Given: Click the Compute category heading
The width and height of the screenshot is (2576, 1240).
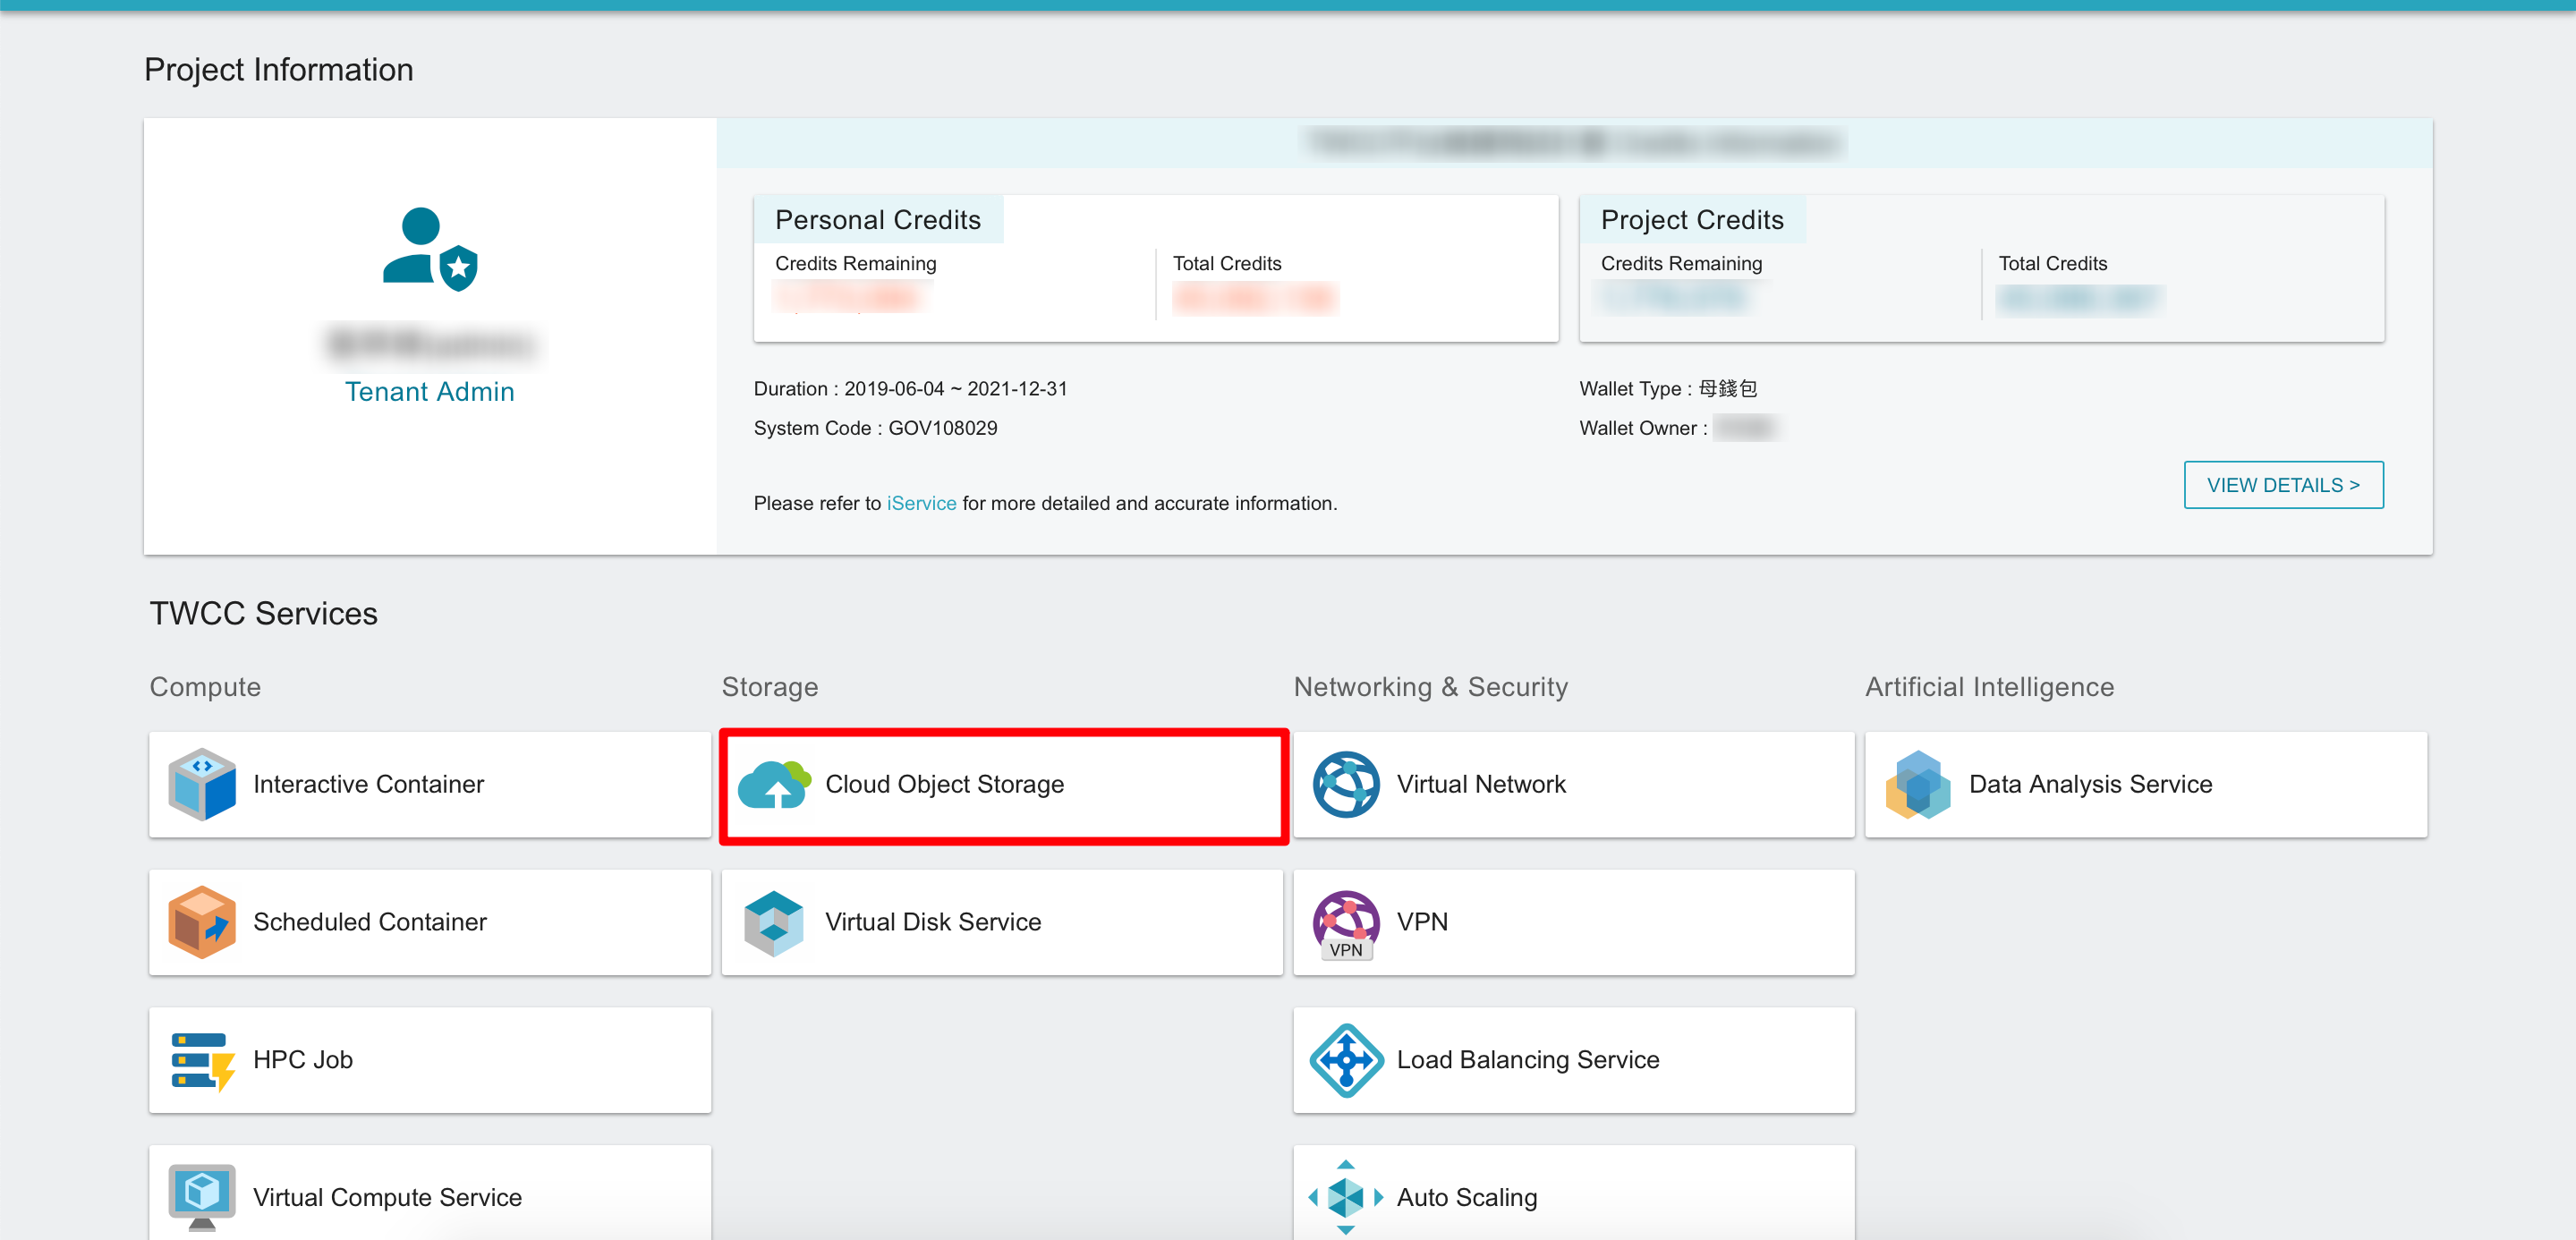Looking at the screenshot, I should click(205, 687).
